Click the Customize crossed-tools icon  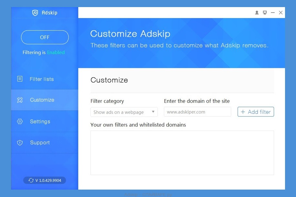[x=20, y=100]
